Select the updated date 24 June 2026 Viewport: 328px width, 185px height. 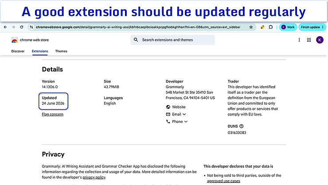53,103
